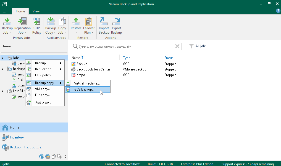Open the History view icon
The image size is (281, 166).
point(60,157)
